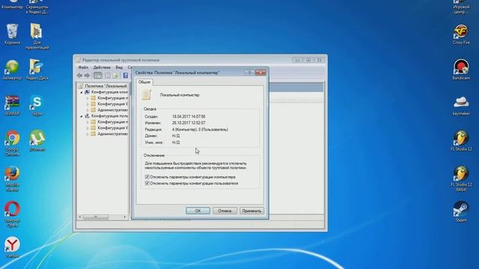Click the Локальный компьютер label in dialog
The width and height of the screenshot is (479, 269).
pos(180,95)
